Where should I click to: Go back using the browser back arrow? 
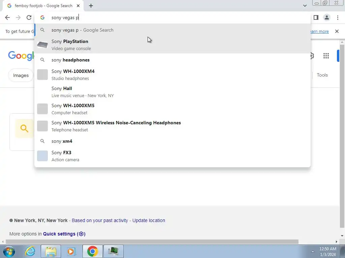[7, 17]
